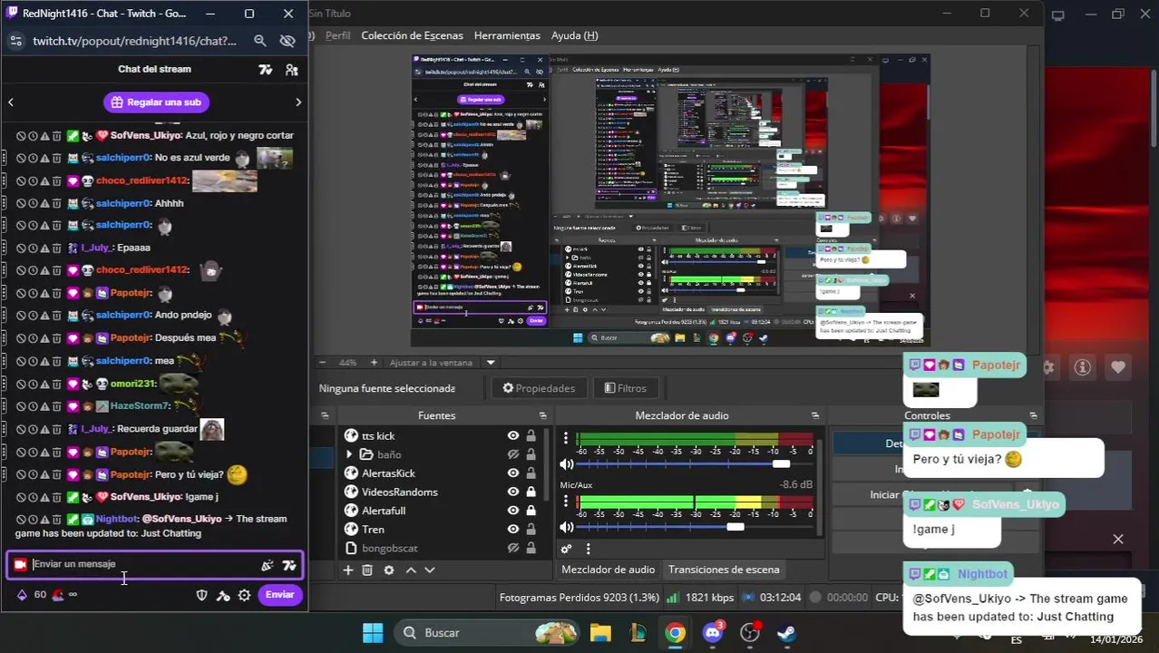
Task: Add a new source with plus icon
Action: click(347, 570)
